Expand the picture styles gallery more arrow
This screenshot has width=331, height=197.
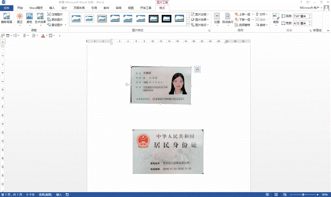(x=188, y=25)
